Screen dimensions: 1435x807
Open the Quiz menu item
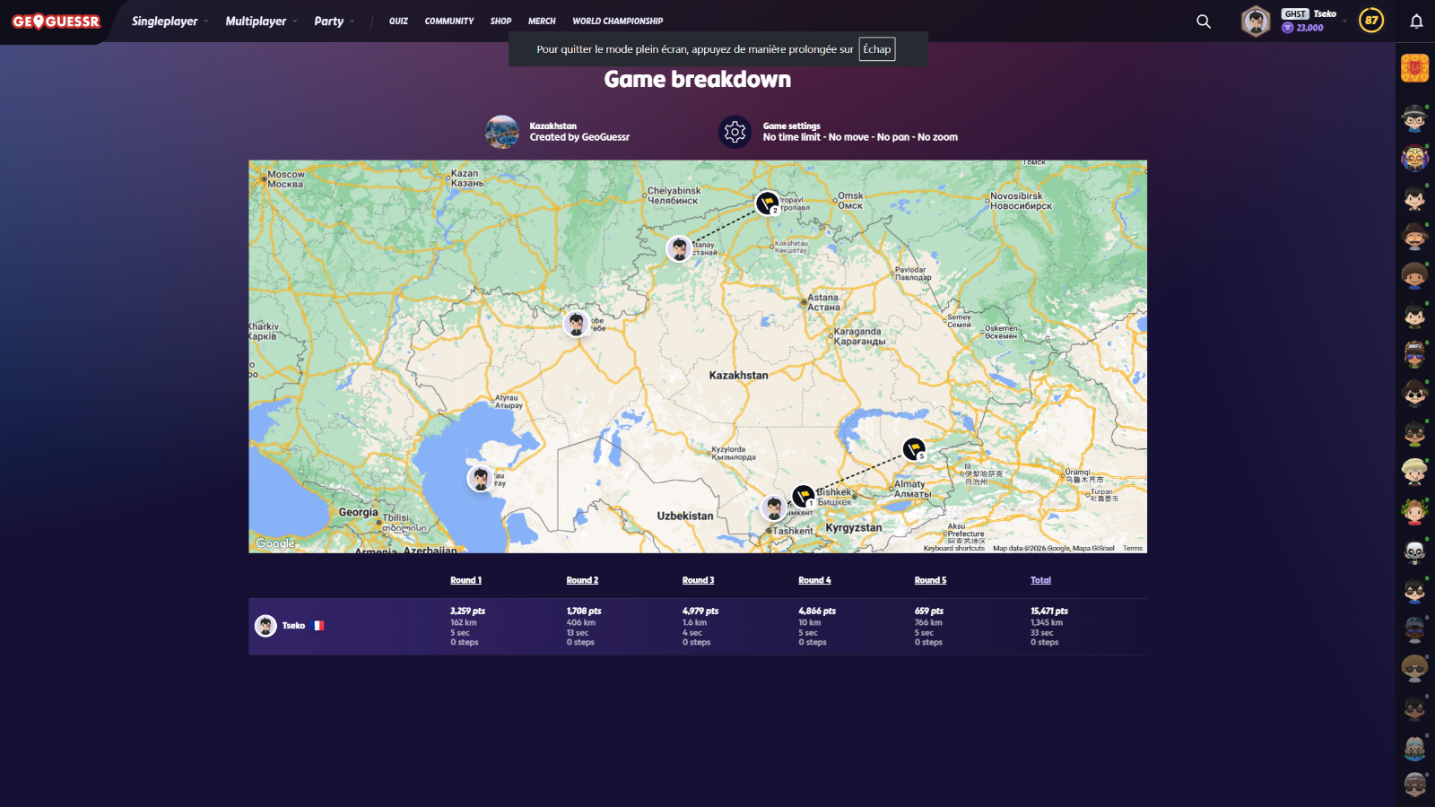398,22
